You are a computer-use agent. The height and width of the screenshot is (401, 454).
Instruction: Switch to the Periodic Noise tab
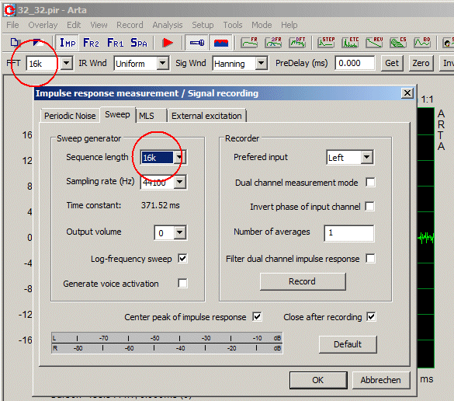(x=70, y=116)
